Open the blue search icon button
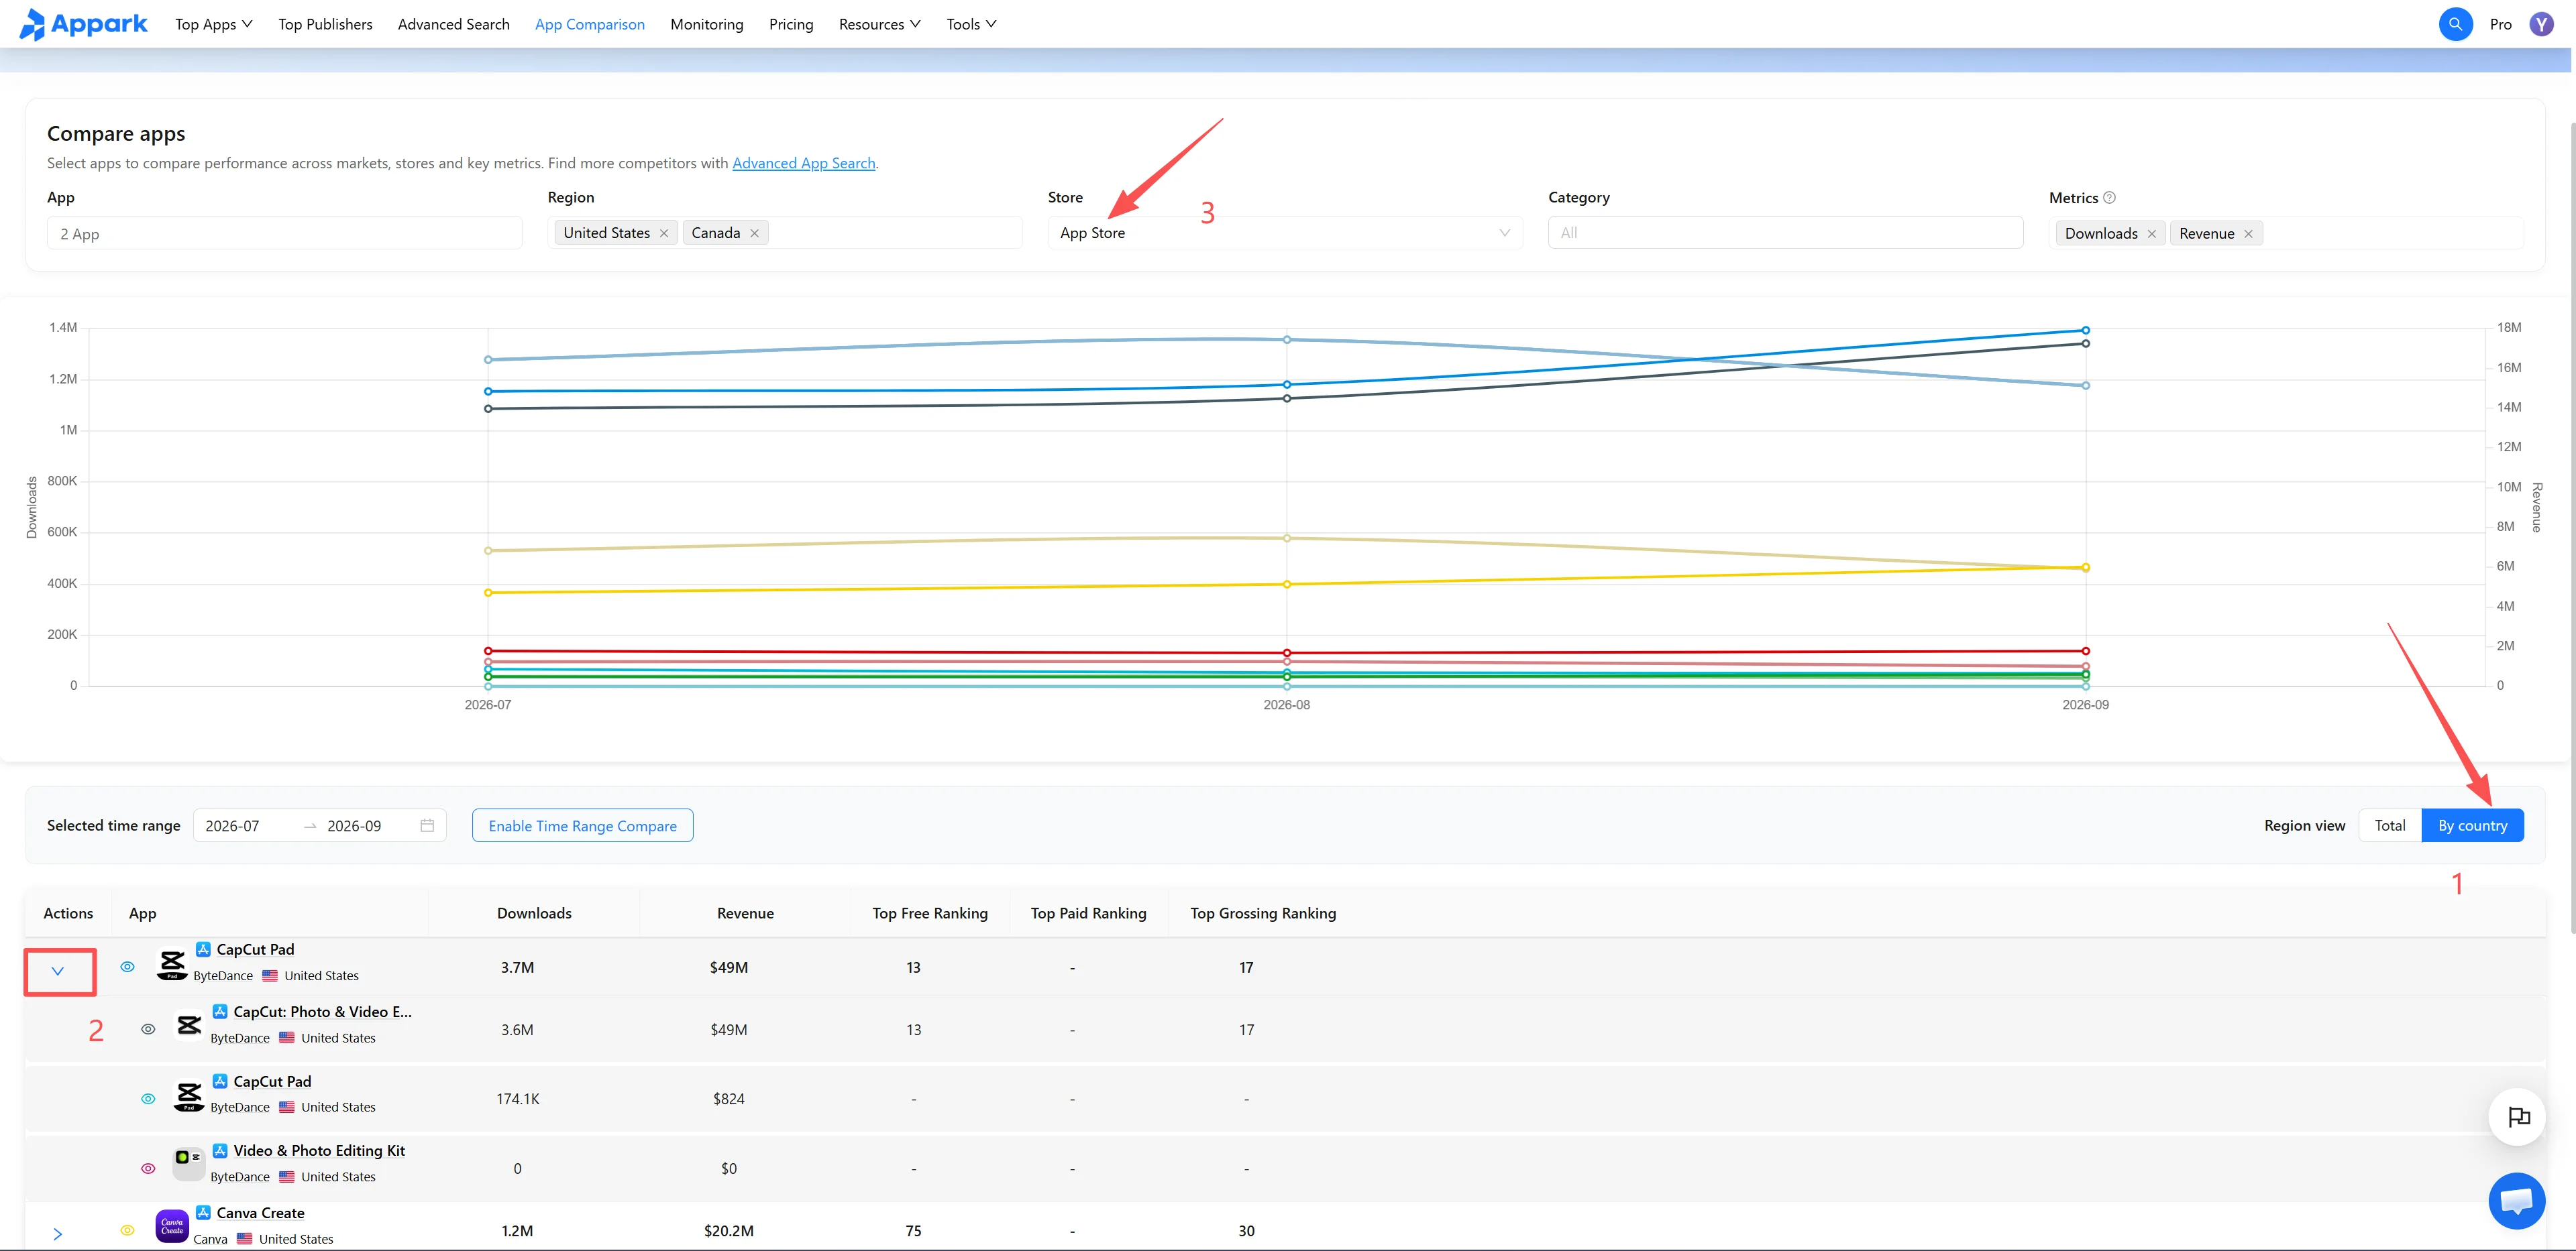The image size is (2576, 1251). pos(2455,24)
